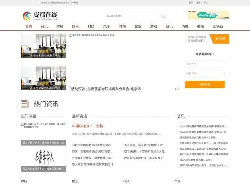Click the 注册 link in the top bar
Viewport: 250px width, 188px height.
(198, 2)
